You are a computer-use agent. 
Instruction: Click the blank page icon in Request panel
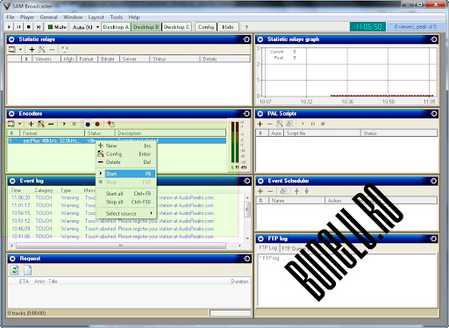click(27, 270)
